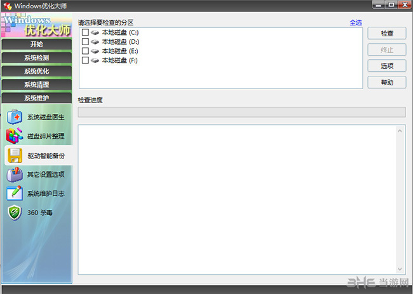This screenshot has width=413, height=294.
Task: Tick the 本地磁盘 (E:) checkbox
Action: (85, 51)
